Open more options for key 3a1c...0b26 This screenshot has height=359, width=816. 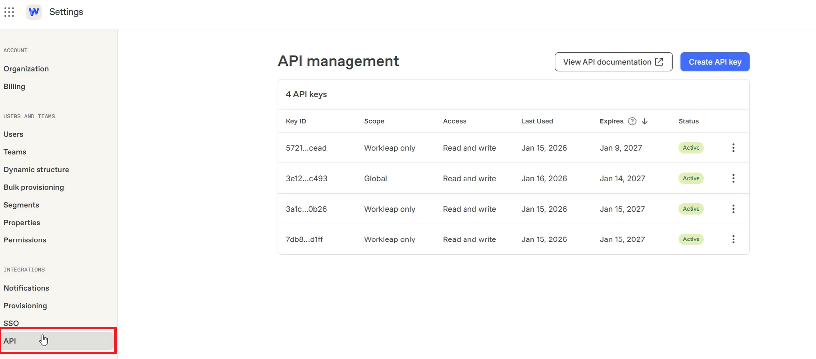pyautogui.click(x=733, y=209)
